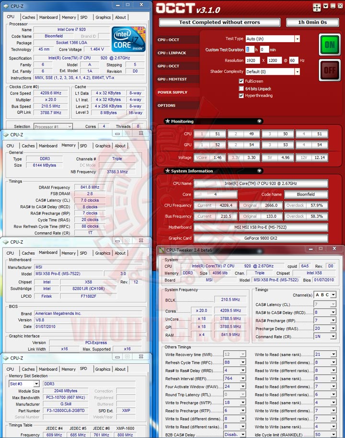Image resolution: width=345 pixels, height=438 pixels.
Task: Open the Read to Precharge (tRTP) dropdown
Action: click(x=243, y=411)
